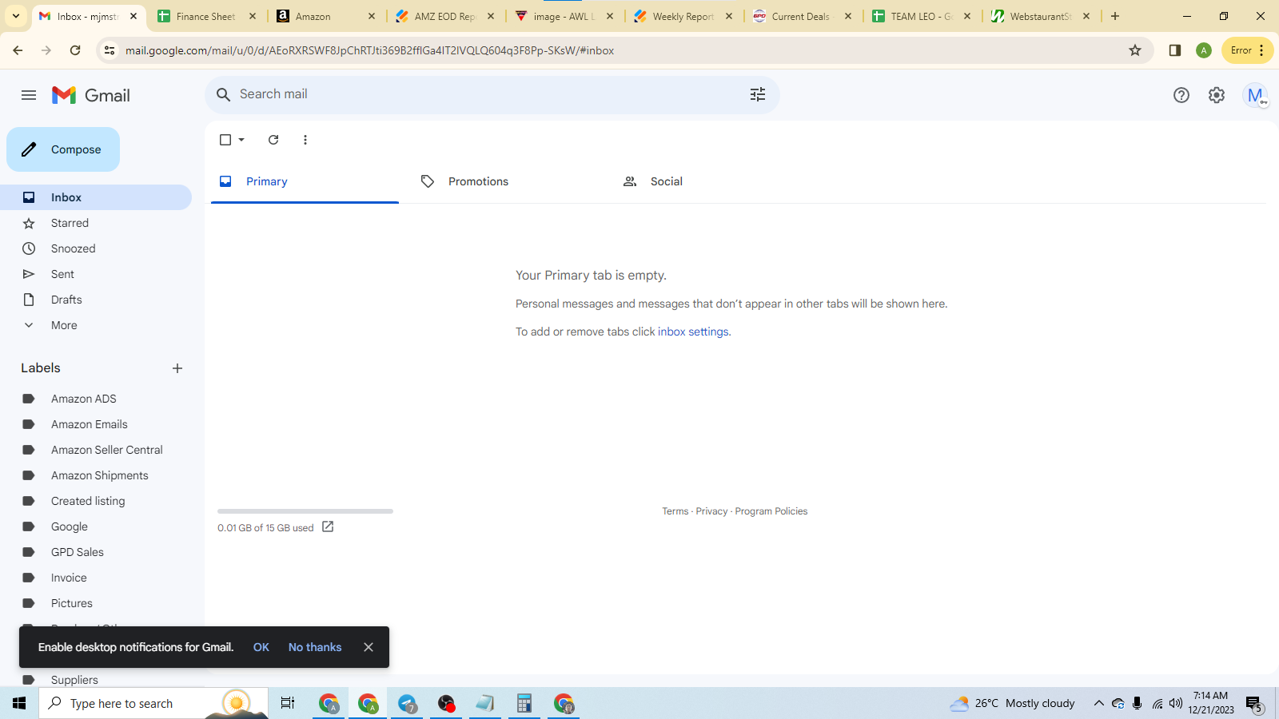Viewport: 1279px width, 719px height.
Task: Go back in browser history
Action: coord(18,50)
